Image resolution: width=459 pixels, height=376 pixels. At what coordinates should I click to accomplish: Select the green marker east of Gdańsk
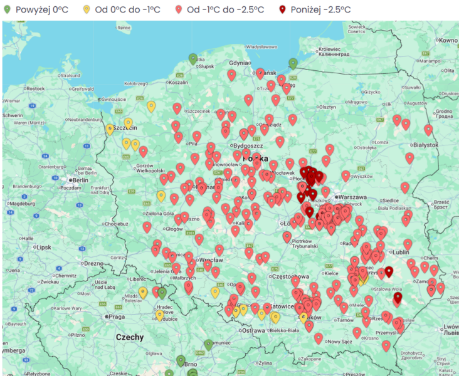pyautogui.click(x=293, y=63)
